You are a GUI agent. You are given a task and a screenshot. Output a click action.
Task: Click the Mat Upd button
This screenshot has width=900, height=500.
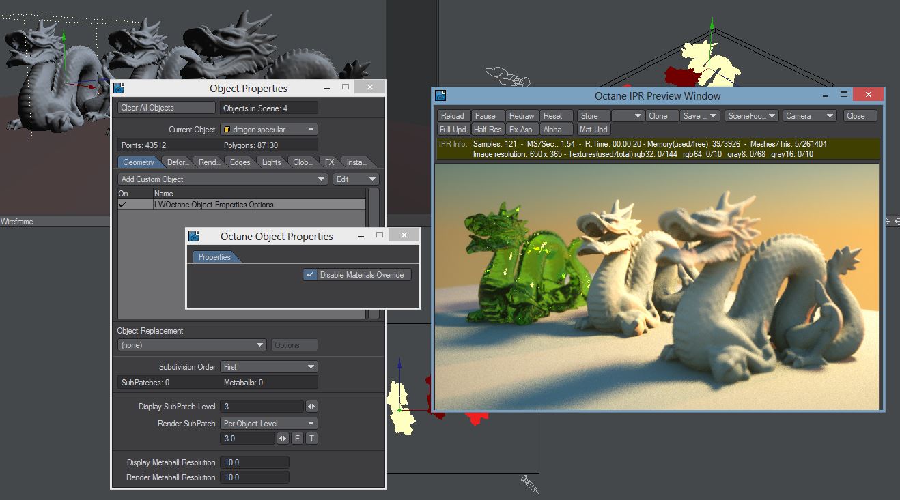[593, 130]
